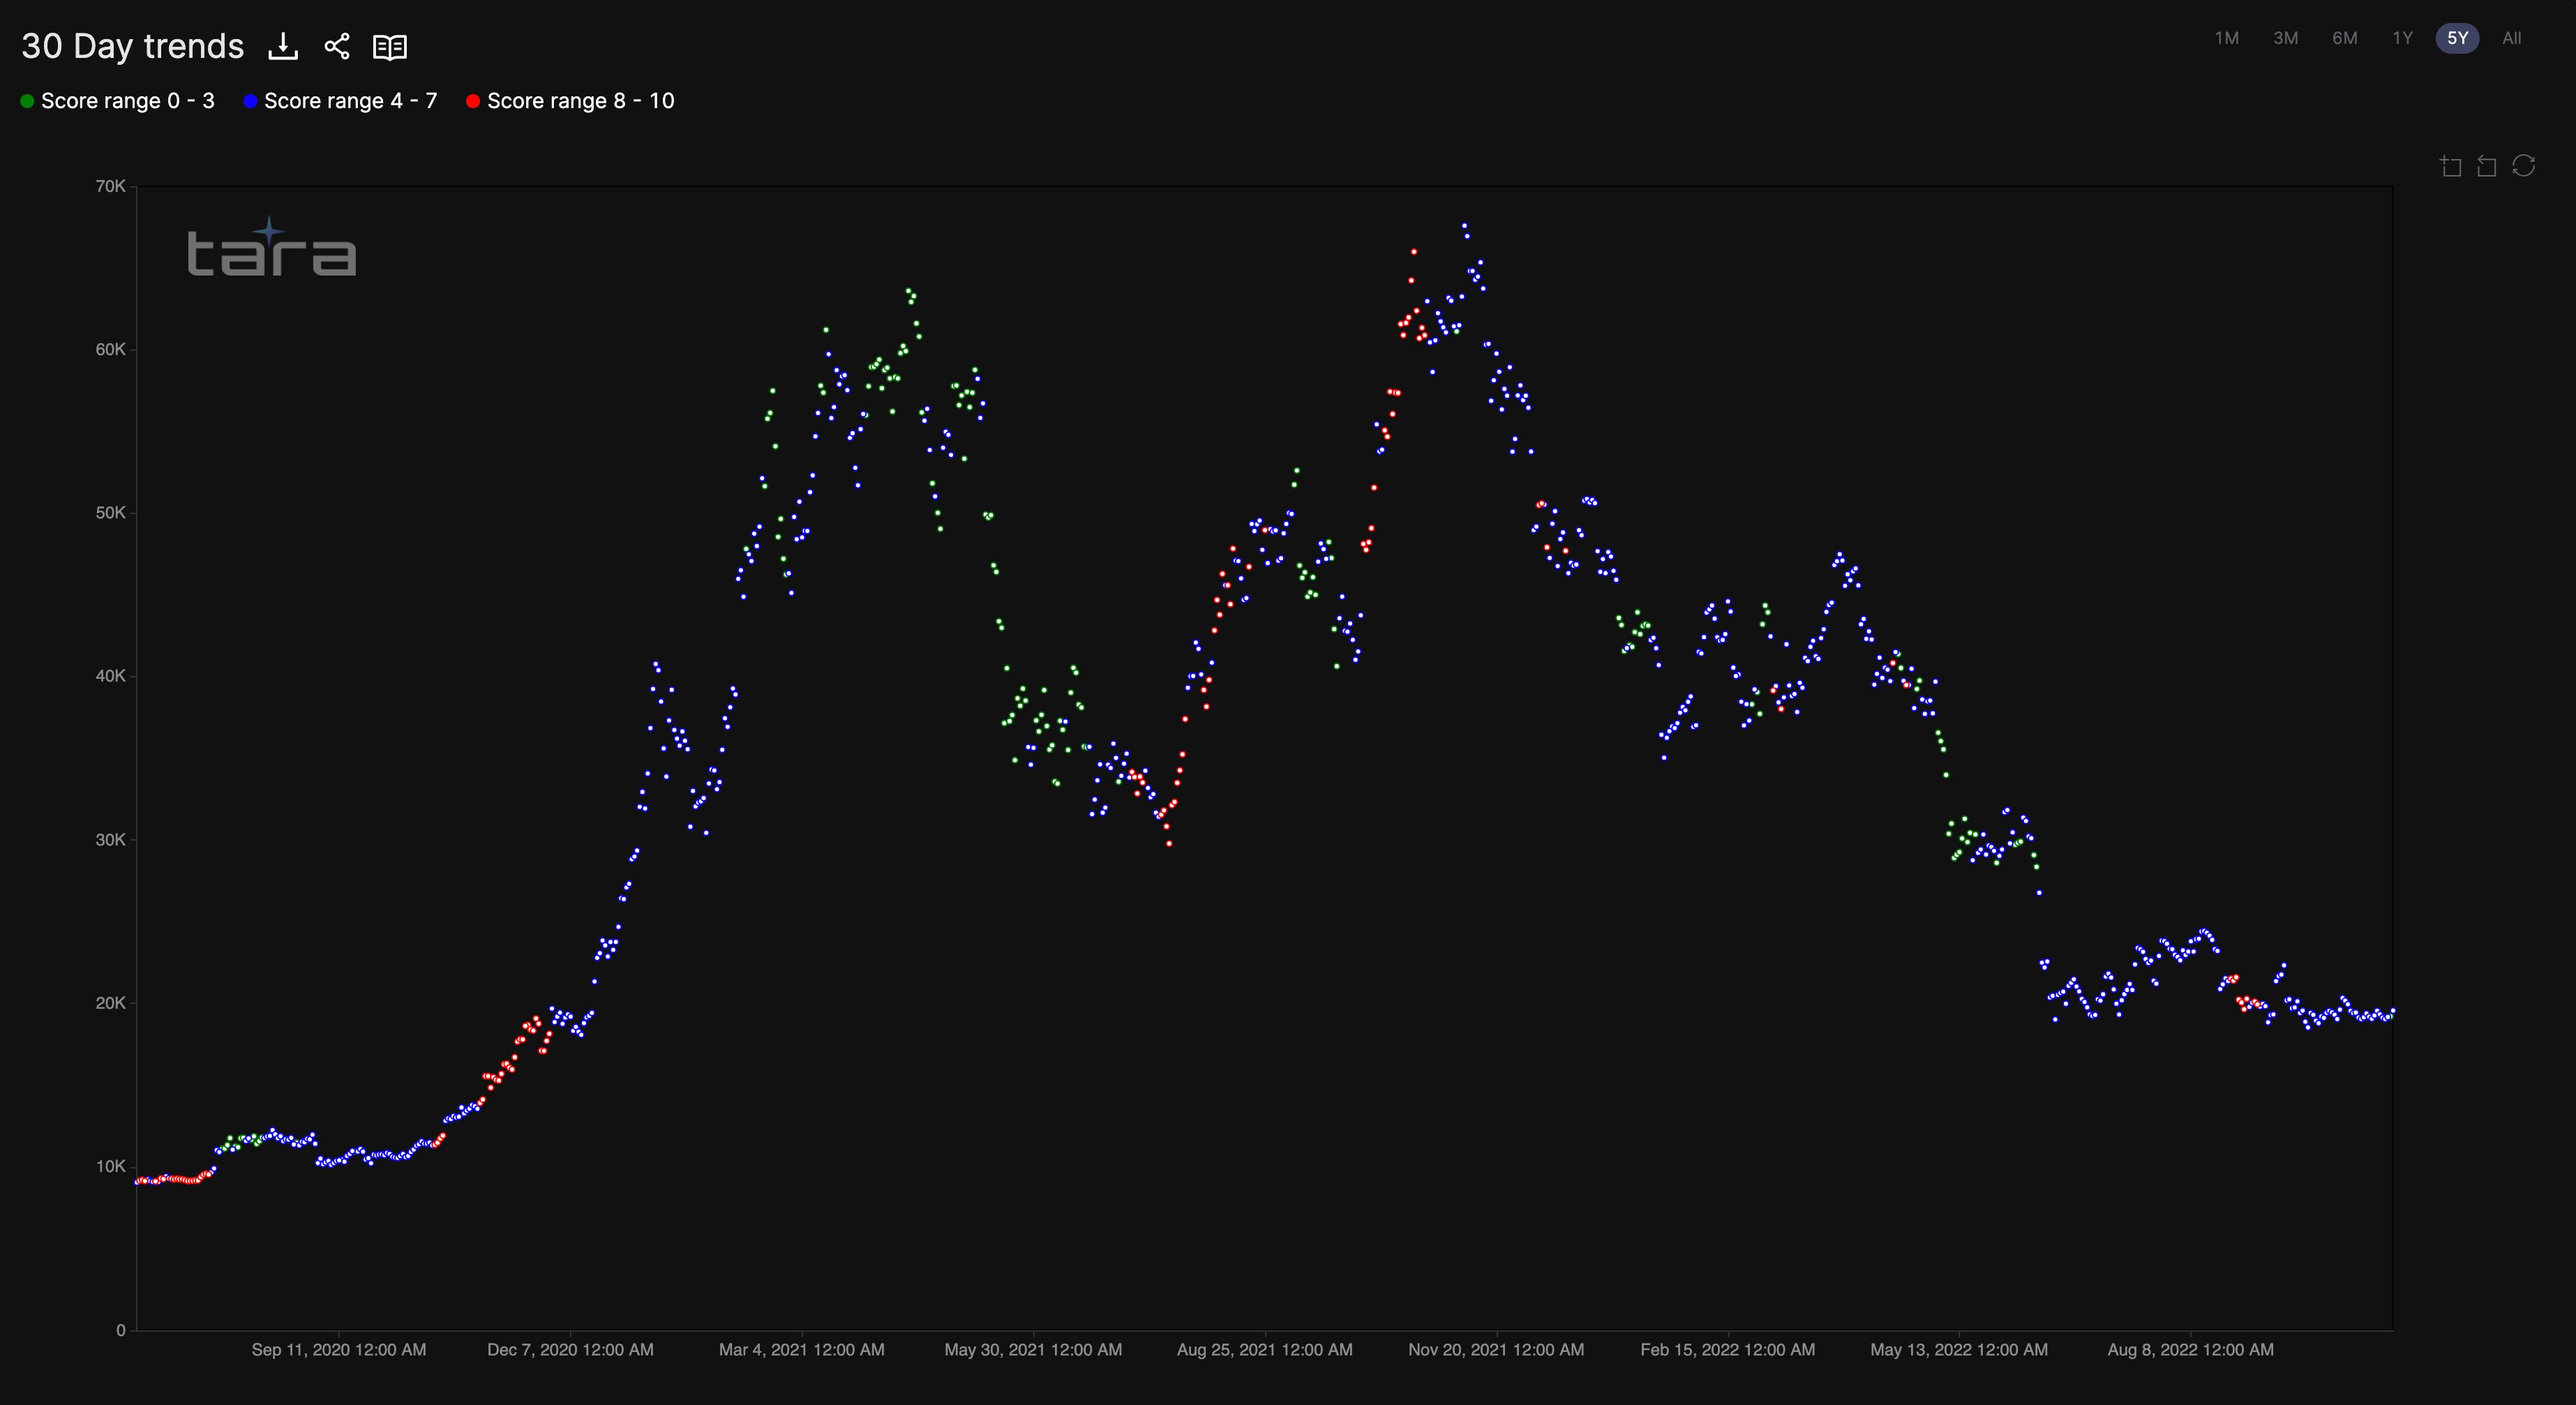This screenshot has width=2576, height=1405.
Task: Click the selected 5Y range button
Action: coord(2457,38)
